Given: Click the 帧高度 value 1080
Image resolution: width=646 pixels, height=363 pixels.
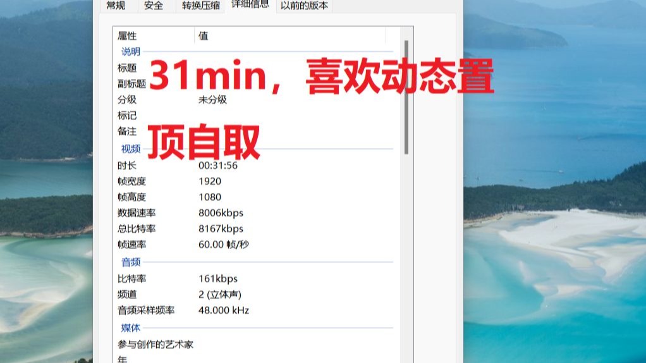Looking at the screenshot, I should pyautogui.click(x=210, y=197).
